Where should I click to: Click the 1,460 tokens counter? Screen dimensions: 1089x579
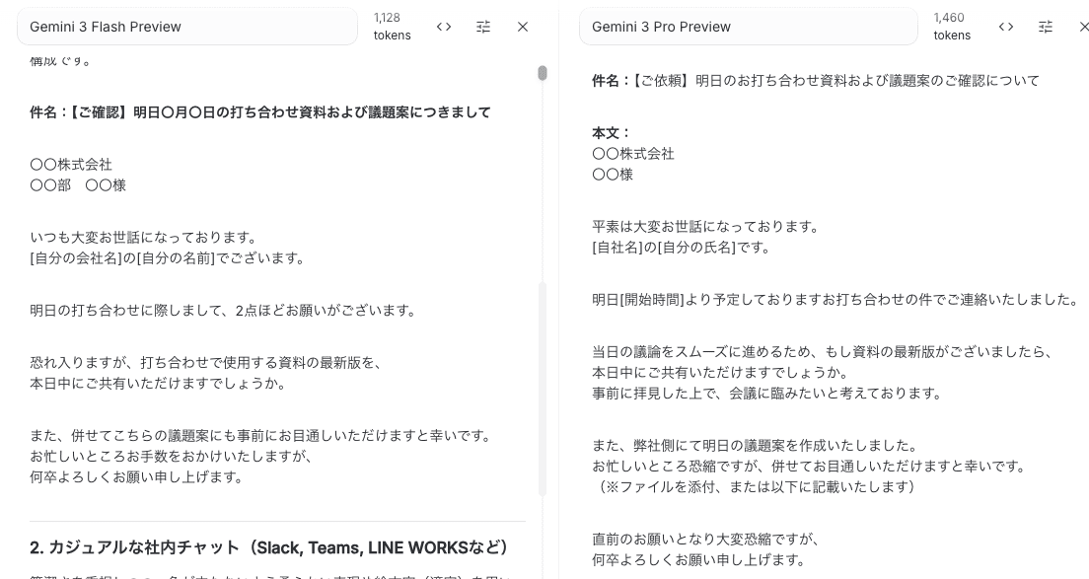(952, 27)
